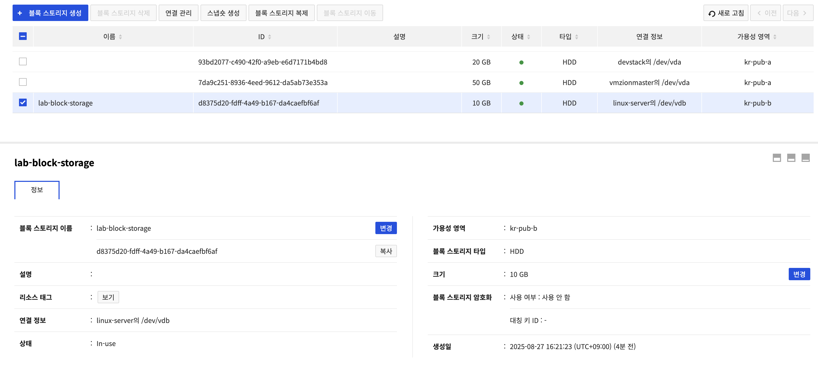Screen dimensions: 818x376
Task: Click the small panel height layout icon
Action: [x=776, y=158]
